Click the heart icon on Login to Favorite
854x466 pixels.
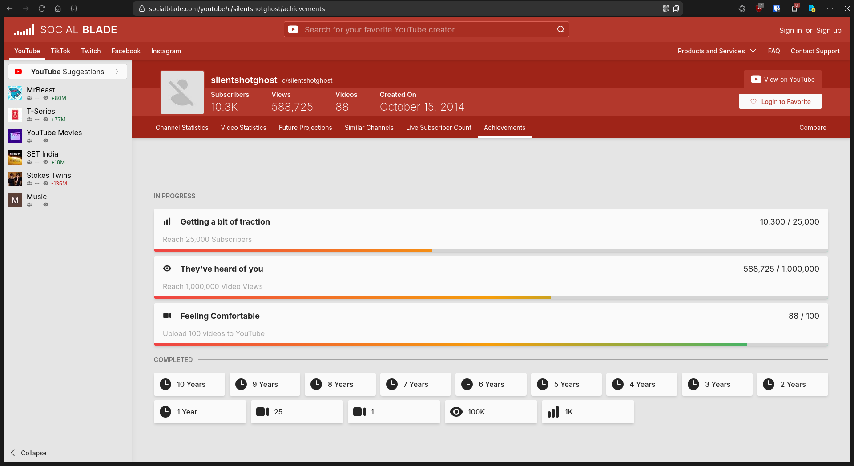753,101
